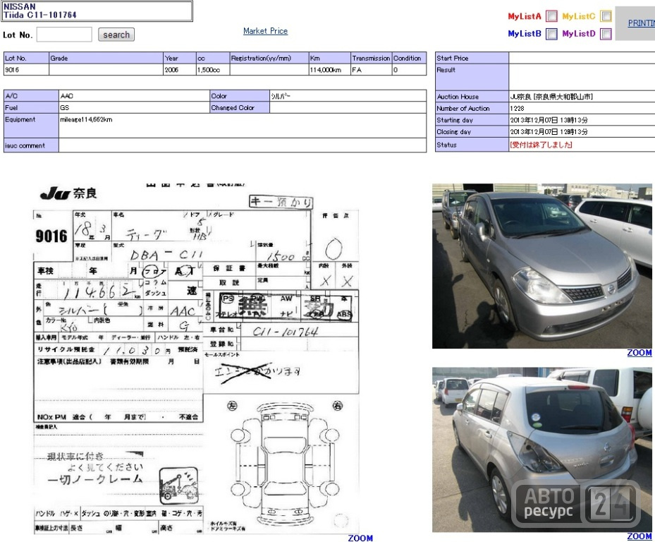Select the NISSAN Tiida C11-101764 title
The height and width of the screenshot is (542, 655).
[x=39, y=11]
